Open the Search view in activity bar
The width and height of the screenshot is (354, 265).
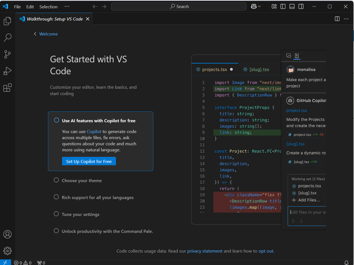(x=7, y=37)
